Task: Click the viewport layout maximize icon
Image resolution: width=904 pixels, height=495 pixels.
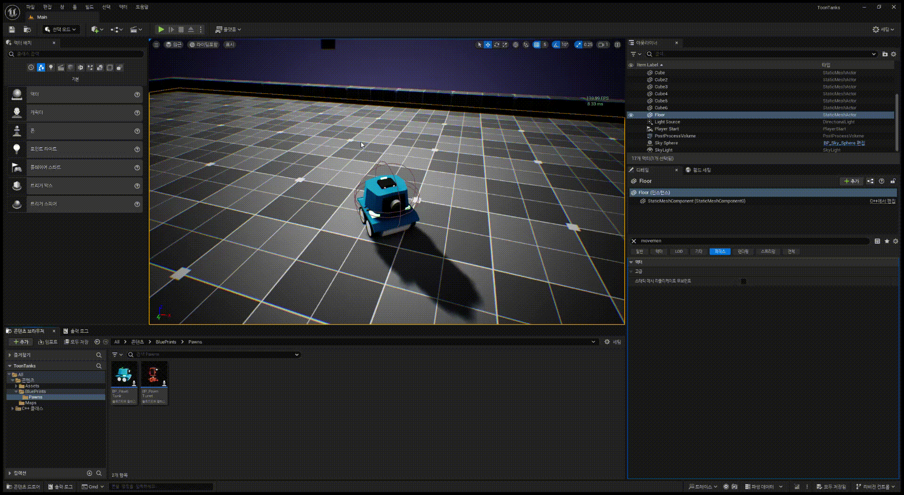Action: [x=617, y=45]
